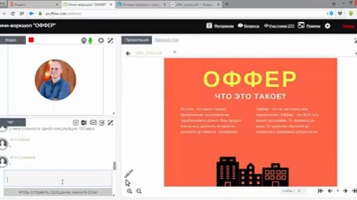This screenshot has width=357, height=200.
Task: Jump to the first slide
Action: click(321, 191)
